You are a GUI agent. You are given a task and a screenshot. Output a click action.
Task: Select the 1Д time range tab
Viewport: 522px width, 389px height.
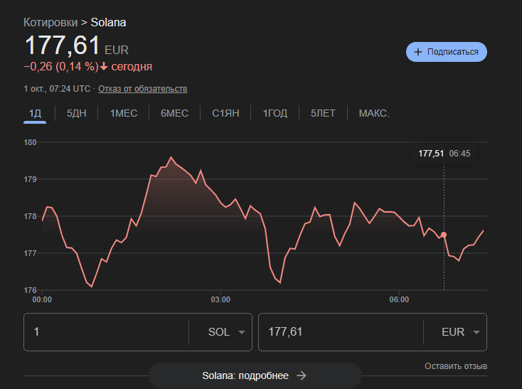(35, 113)
